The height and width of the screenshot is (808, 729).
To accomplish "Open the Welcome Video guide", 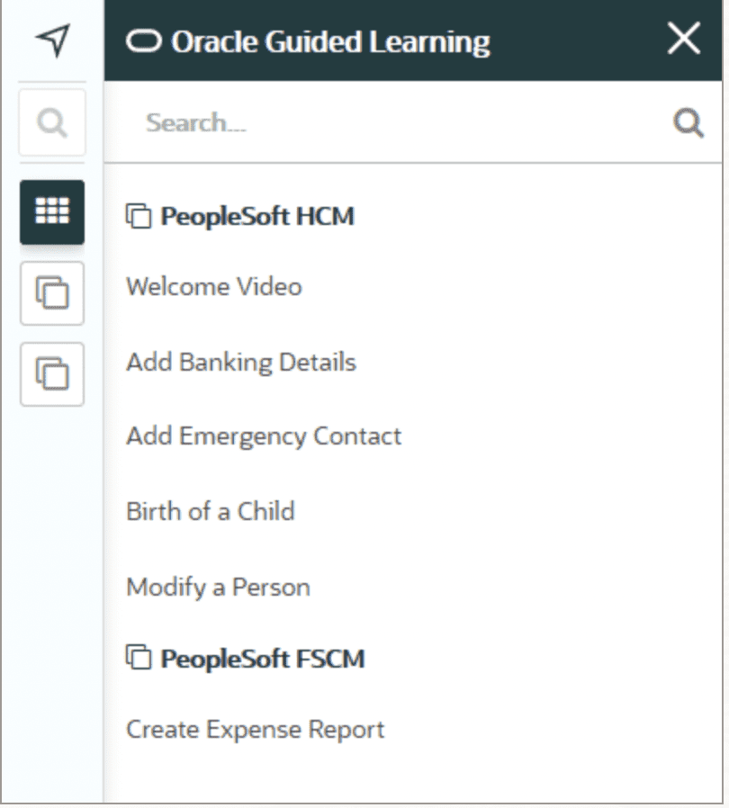I will tap(214, 286).
